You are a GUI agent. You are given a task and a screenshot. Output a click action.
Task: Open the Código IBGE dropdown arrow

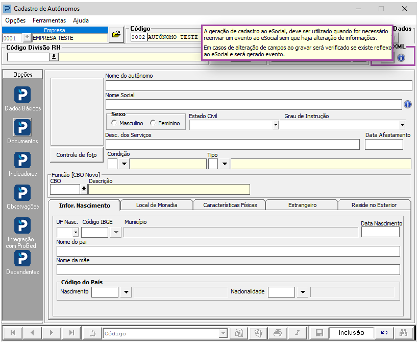(116, 232)
